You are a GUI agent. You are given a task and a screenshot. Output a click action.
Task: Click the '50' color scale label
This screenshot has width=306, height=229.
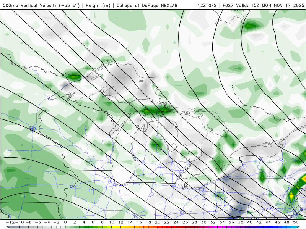pyautogui.click(x=296, y=222)
